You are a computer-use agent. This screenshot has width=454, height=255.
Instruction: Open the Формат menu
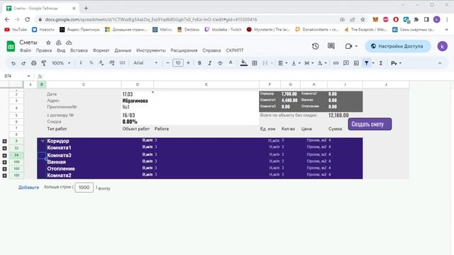(101, 50)
